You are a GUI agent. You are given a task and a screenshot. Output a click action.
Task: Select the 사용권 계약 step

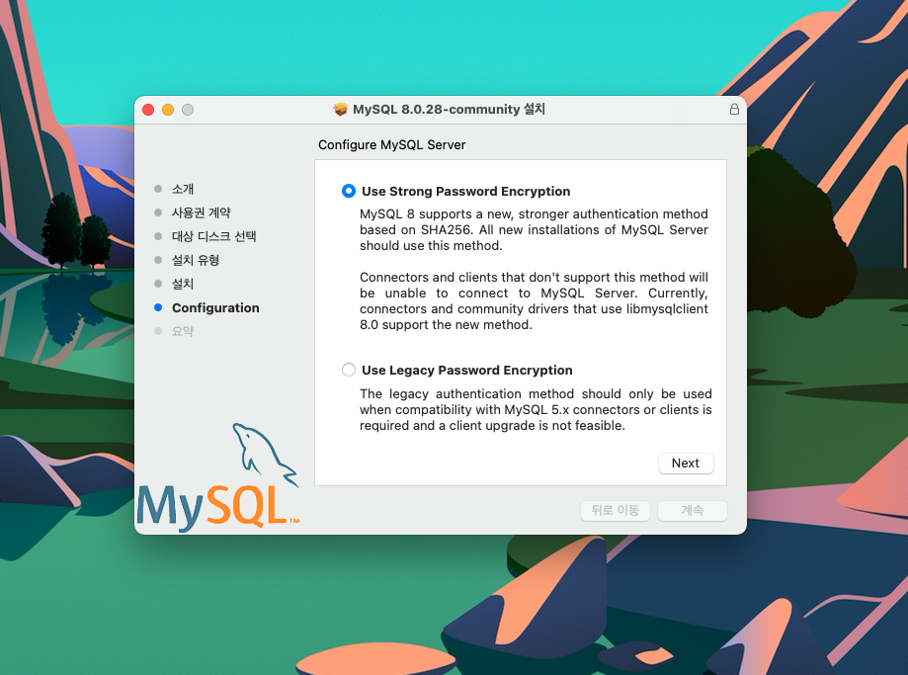(x=201, y=212)
